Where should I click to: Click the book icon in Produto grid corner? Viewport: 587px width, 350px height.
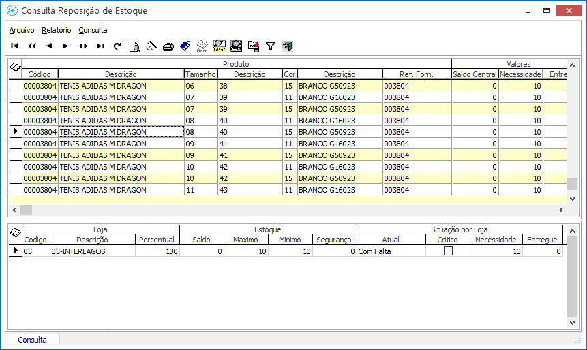[16, 67]
